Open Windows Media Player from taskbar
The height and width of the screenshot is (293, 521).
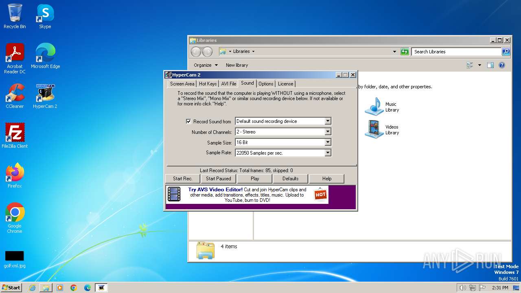click(x=60, y=288)
